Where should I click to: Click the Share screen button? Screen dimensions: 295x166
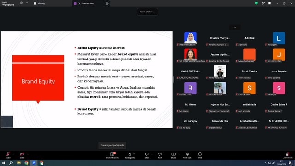tap(173, 155)
